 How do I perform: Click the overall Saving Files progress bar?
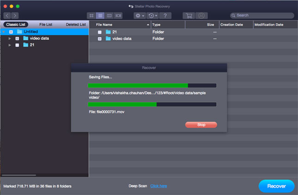(152, 85)
